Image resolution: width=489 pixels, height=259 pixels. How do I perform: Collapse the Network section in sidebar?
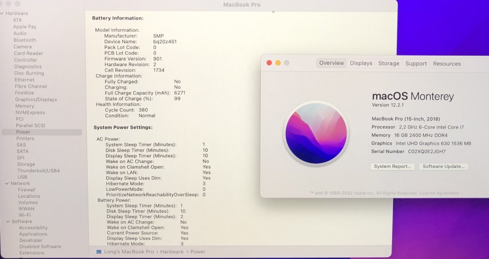pos(7,184)
